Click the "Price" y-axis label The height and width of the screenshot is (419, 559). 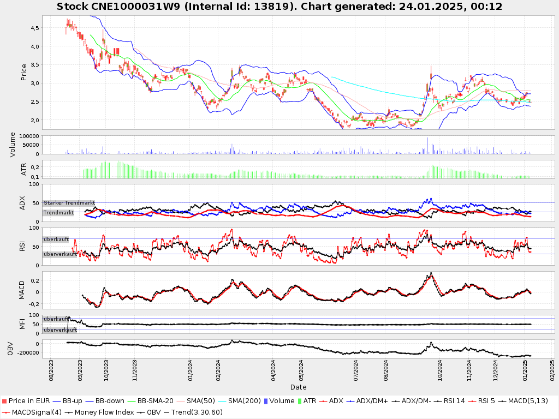(24, 73)
